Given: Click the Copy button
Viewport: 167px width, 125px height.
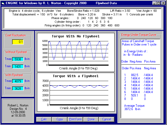Looking at the screenshot, I should (60, 119).
